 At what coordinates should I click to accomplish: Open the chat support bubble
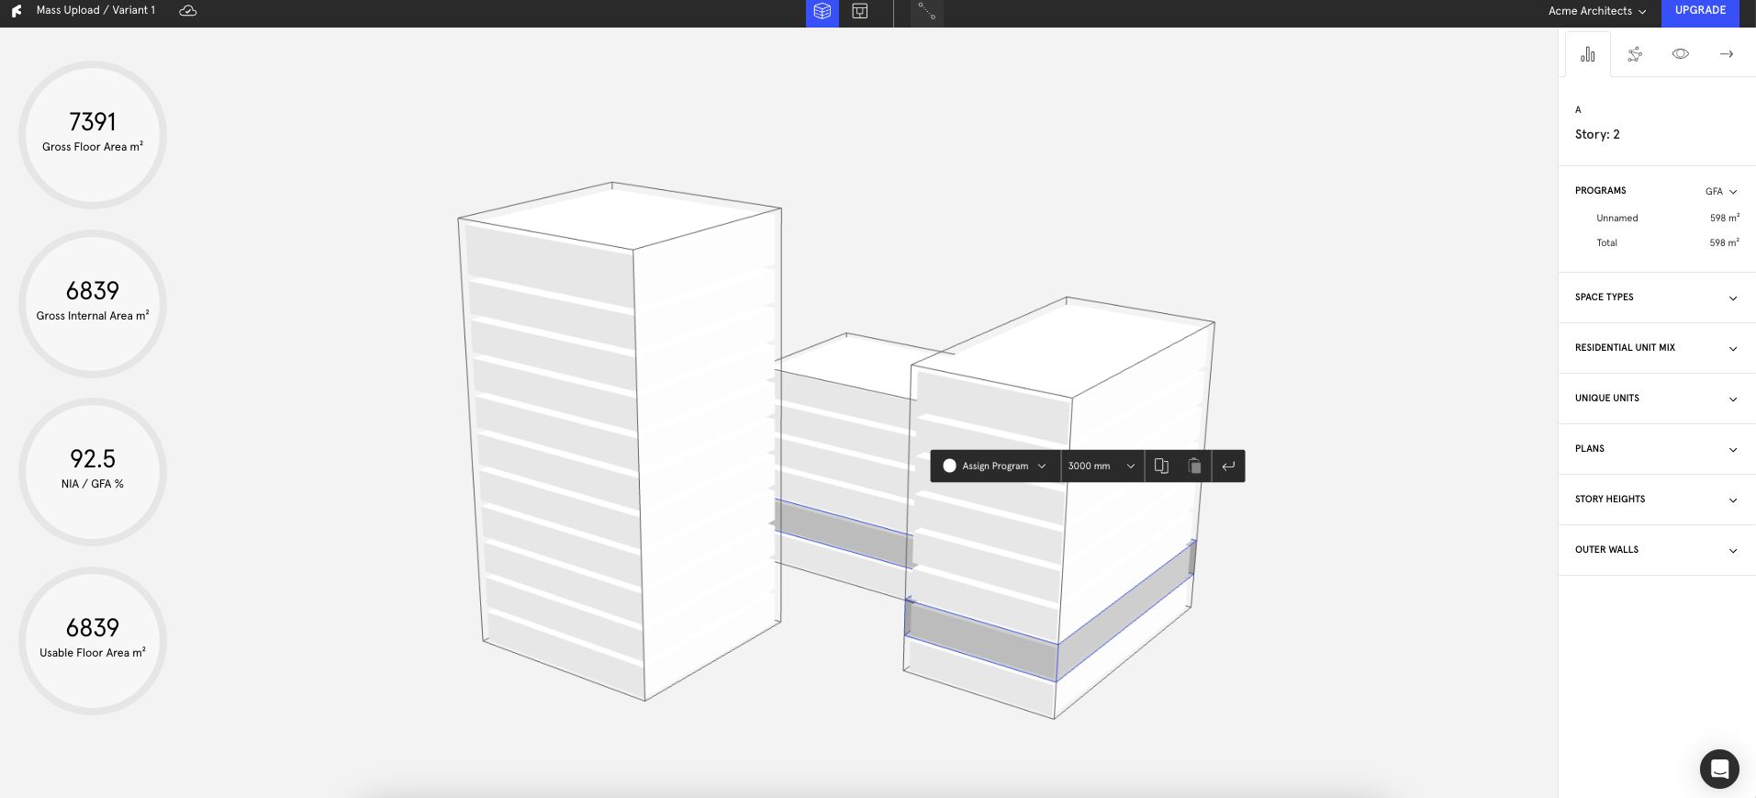[1718, 769]
